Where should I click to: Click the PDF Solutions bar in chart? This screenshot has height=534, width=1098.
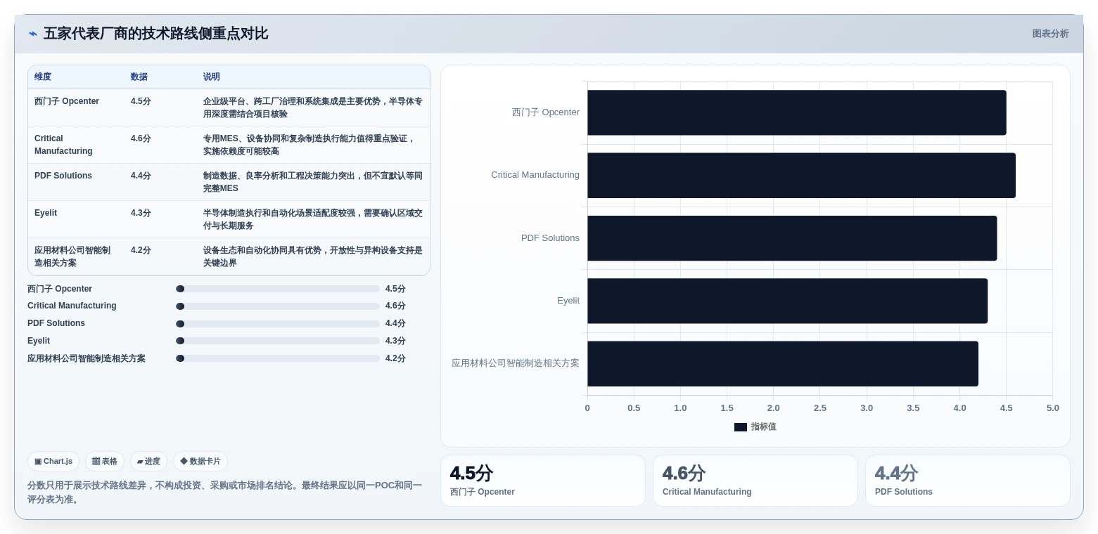(792, 238)
